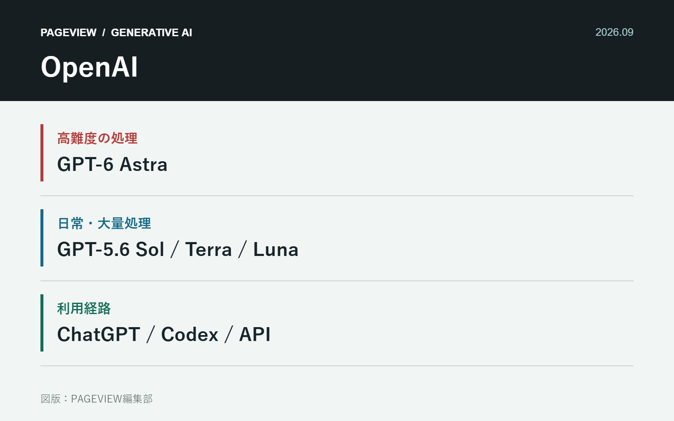The height and width of the screenshot is (421, 674).
Task: Select the ChatGPT / Codex / API line
Action: tap(164, 335)
